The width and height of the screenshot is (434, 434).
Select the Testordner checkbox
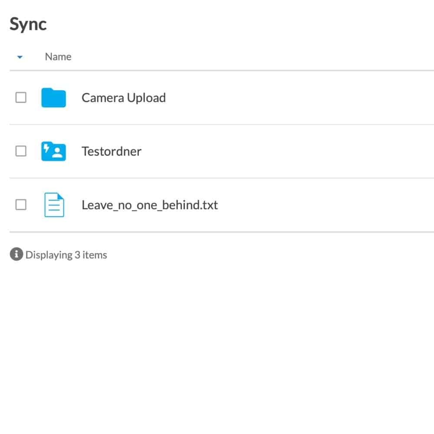pos(21,151)
